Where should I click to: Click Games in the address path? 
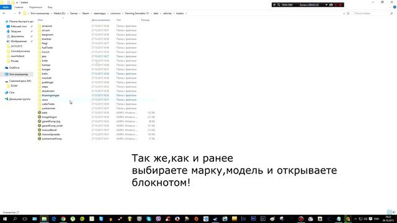click(74, 14)
